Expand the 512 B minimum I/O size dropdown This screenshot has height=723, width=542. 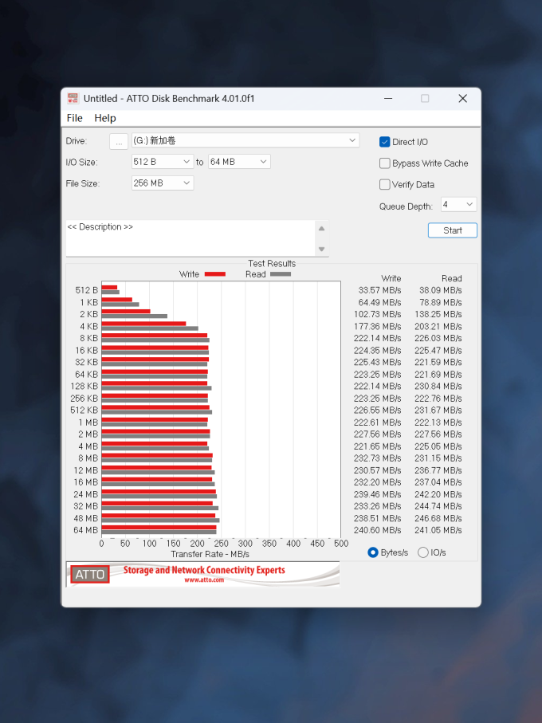[163, 162]
